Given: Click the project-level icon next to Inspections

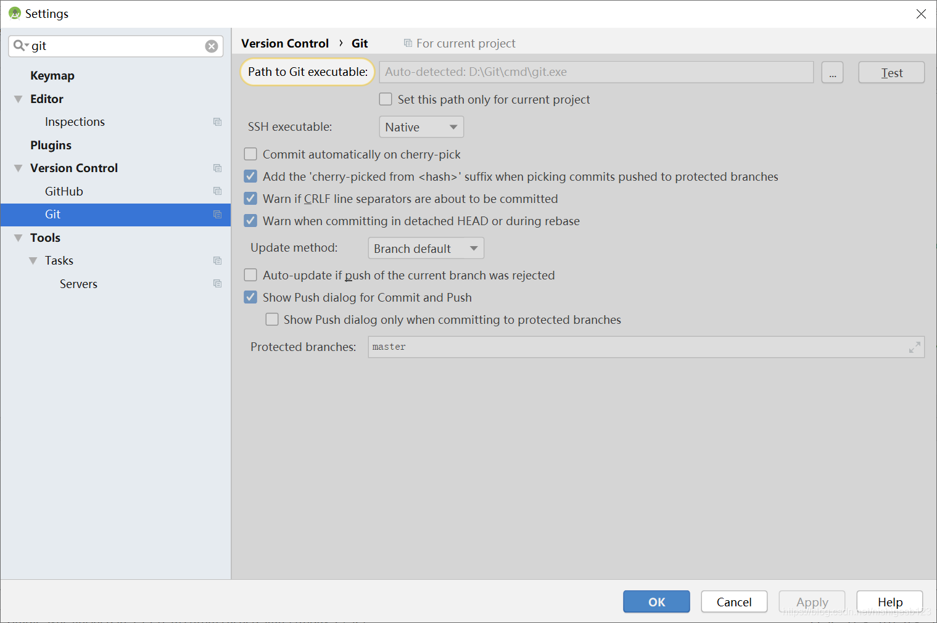Looking at the screenshot, I should [x=218, y=122].
